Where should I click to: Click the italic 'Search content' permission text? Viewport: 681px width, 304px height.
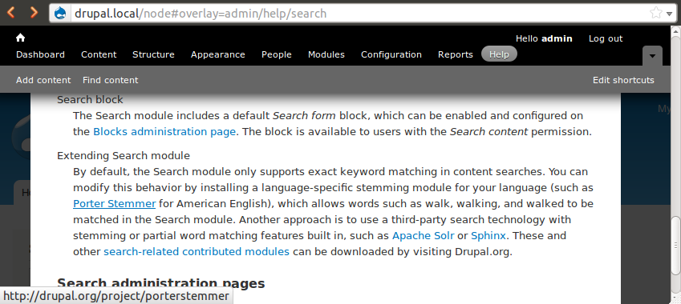coord(488,132)
